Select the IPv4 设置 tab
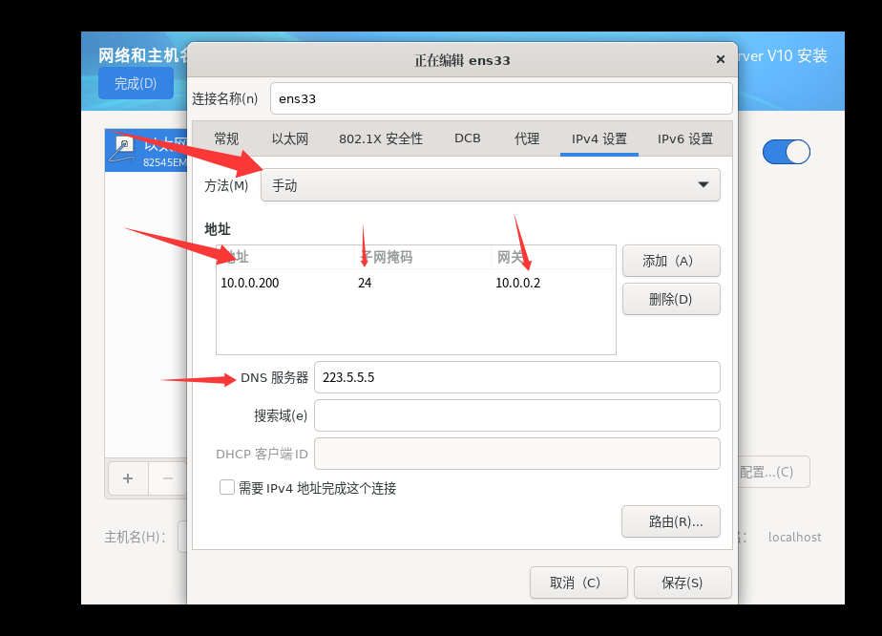882x636 pixels. pos(599,138)
